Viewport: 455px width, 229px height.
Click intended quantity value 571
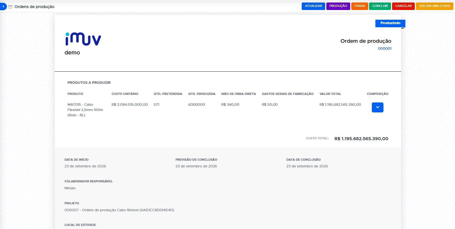coord(157,105)
